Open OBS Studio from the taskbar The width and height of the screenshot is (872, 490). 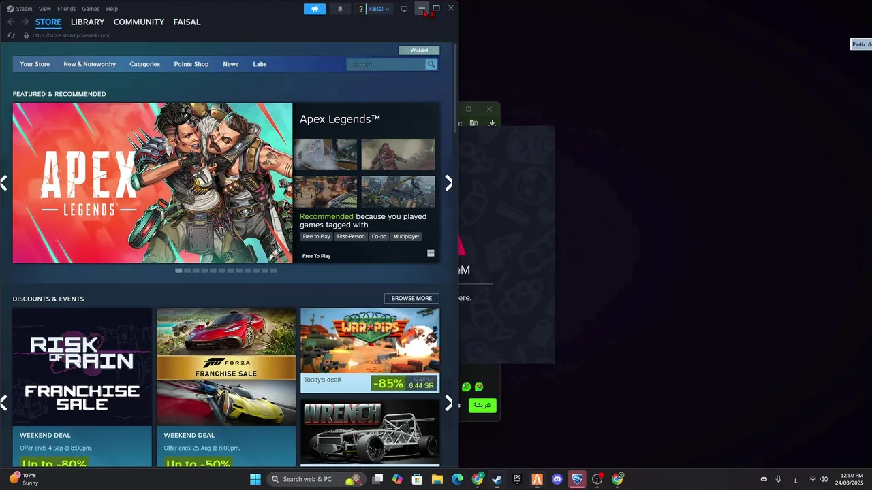[597, 479]
